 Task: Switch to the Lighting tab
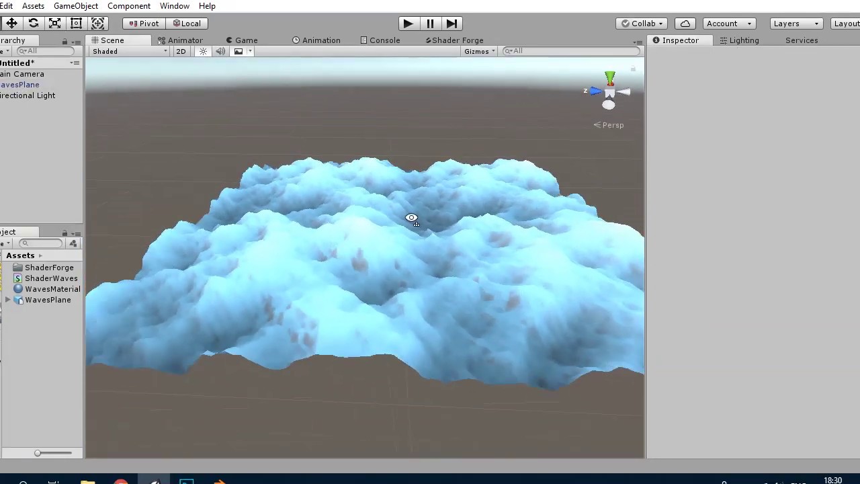(x=740, y=40)
